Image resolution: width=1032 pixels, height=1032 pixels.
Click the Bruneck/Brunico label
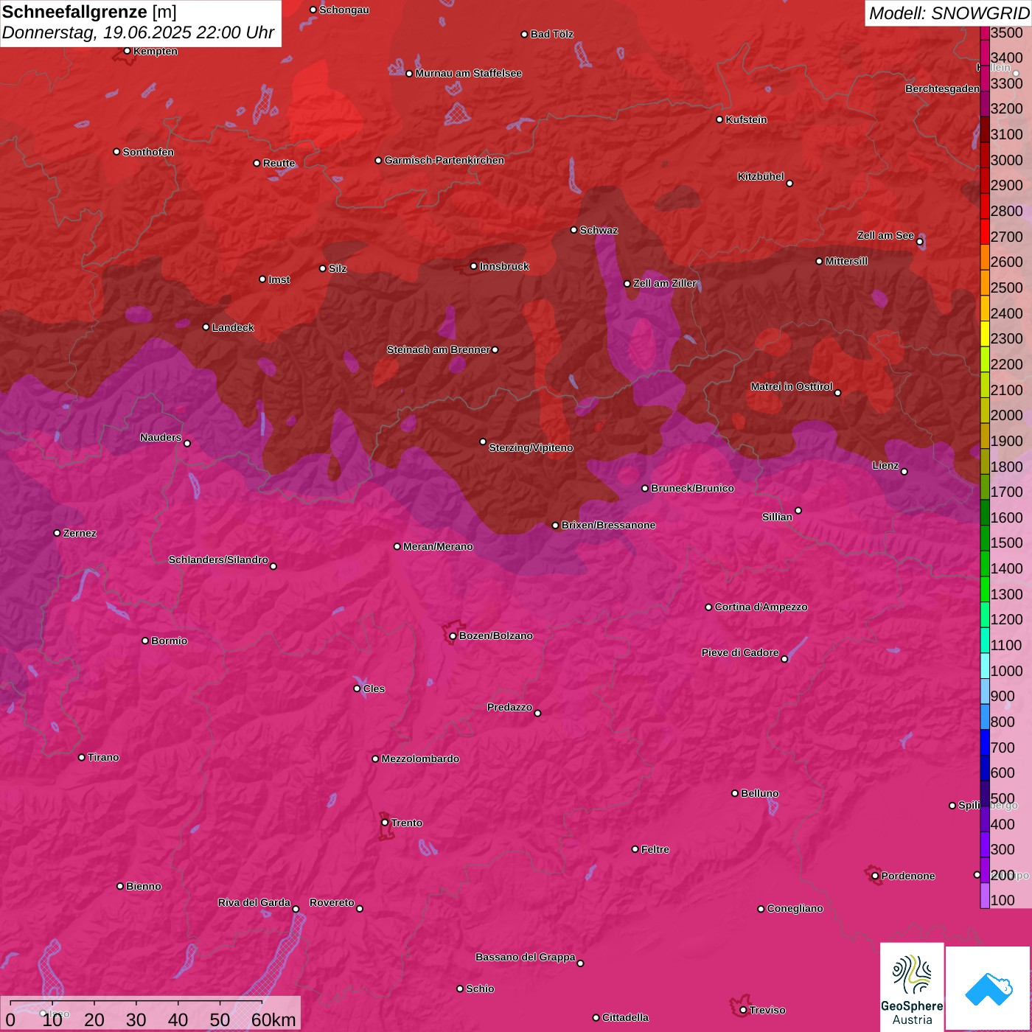click(x=692, y=488)
